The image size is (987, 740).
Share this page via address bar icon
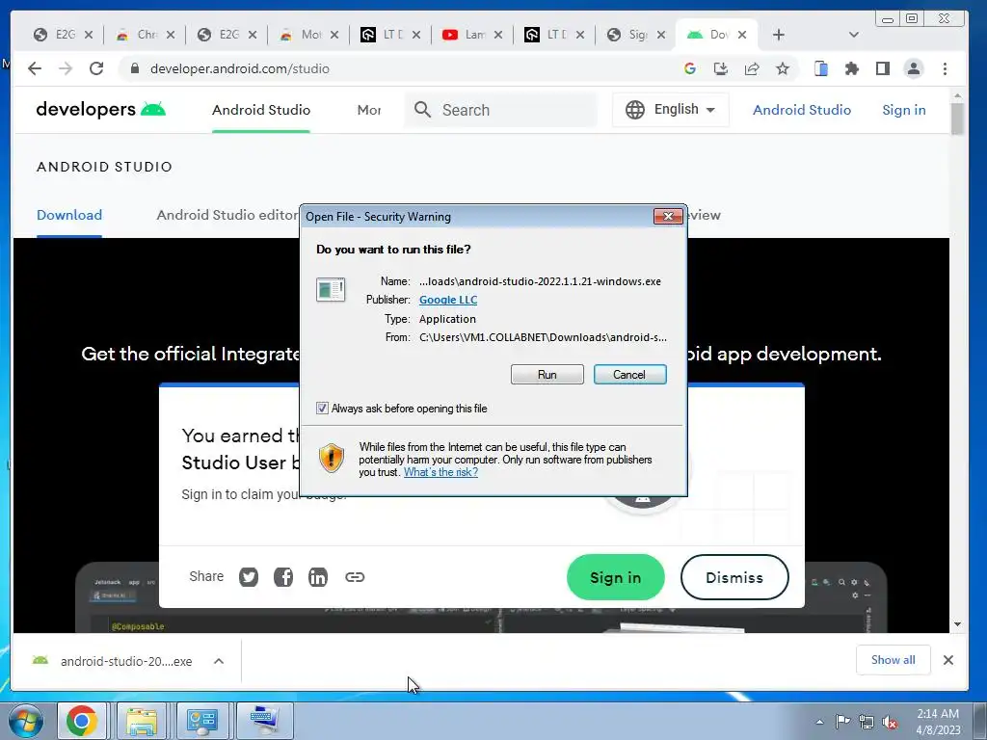point(752,68)
